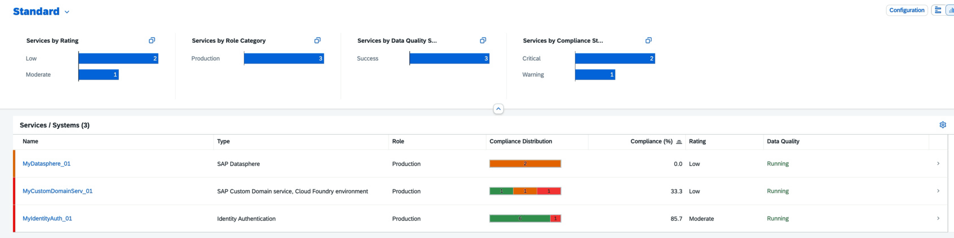Click the Critical bar in Compliance Status chart
The image size is (954, 238).
tap(615, 58)
